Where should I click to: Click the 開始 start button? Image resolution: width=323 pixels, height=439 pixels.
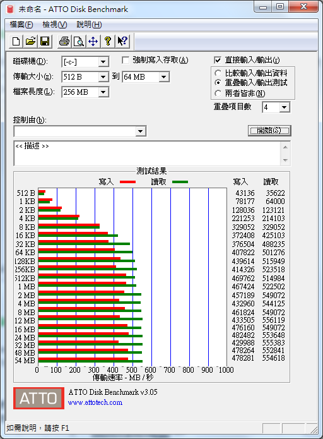(269, 131)
